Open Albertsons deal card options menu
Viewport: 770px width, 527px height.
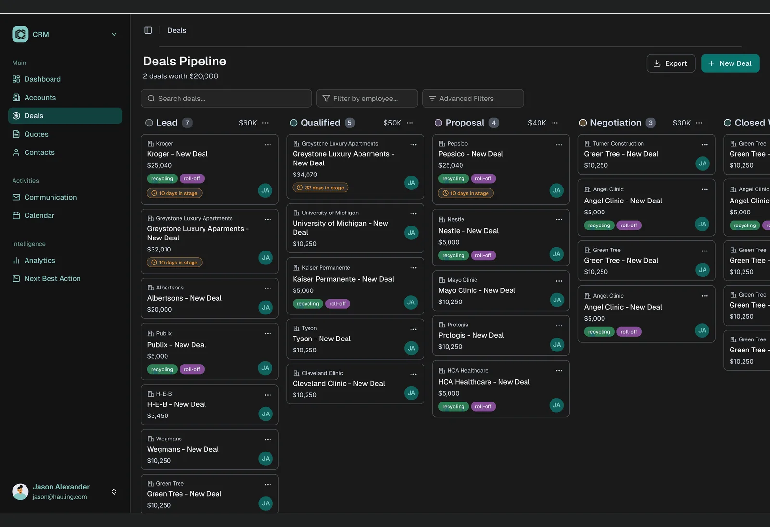268,289
